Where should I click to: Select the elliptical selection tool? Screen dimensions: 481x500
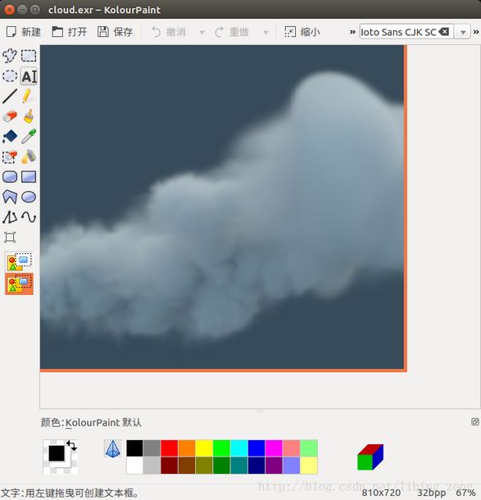(x=10, y=76)
